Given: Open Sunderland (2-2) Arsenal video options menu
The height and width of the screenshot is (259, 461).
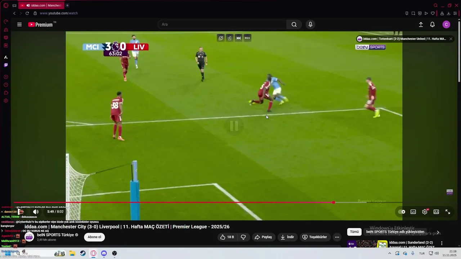Looking at the screenshot, I should pos(442,243).
